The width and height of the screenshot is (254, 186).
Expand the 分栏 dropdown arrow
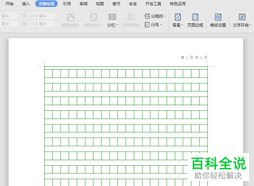(117, 25)
